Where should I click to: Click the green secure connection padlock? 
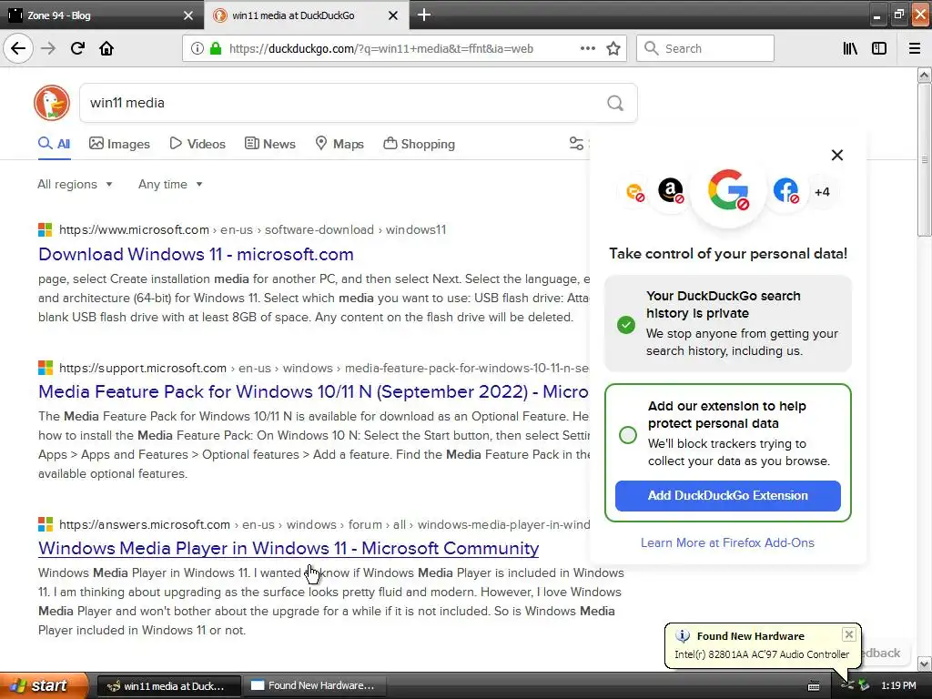point(216,48)
